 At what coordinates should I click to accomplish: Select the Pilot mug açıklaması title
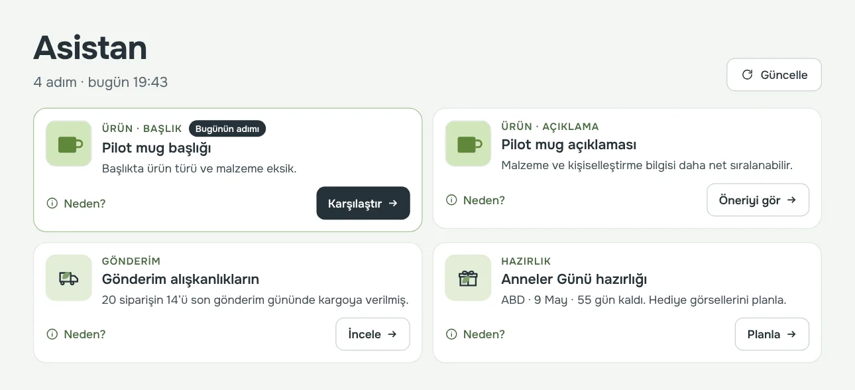pyautogui.click(x=569, y=145)
